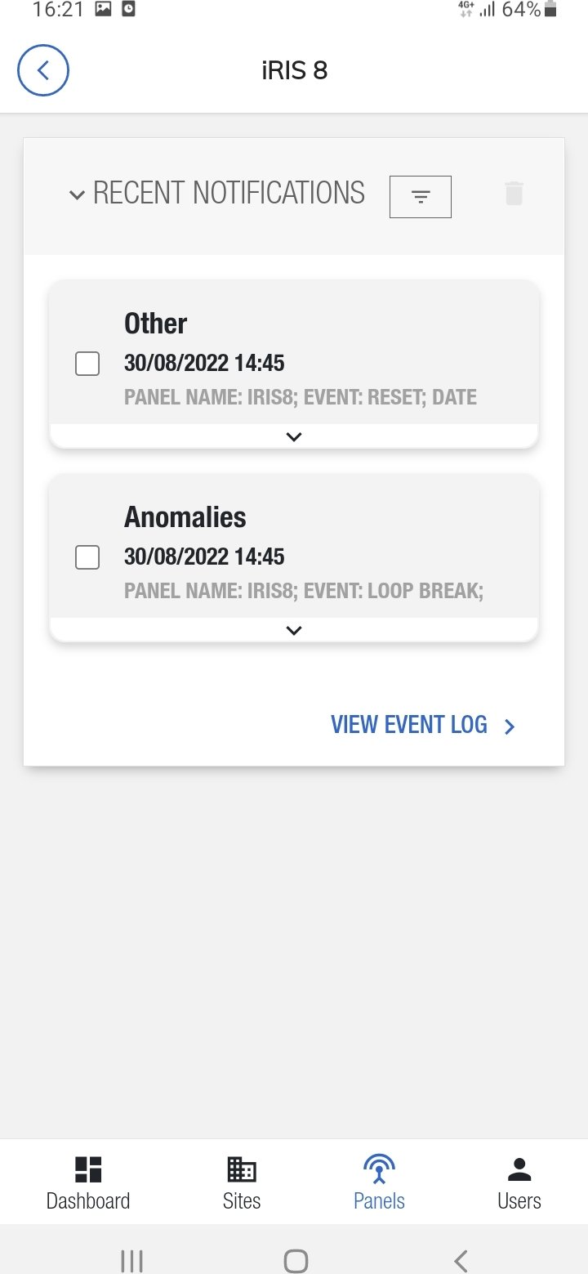The height and width of the screenshot is (1274, 588).
Task: Expand the Anomalies notification details
Action: click(294, 630)
